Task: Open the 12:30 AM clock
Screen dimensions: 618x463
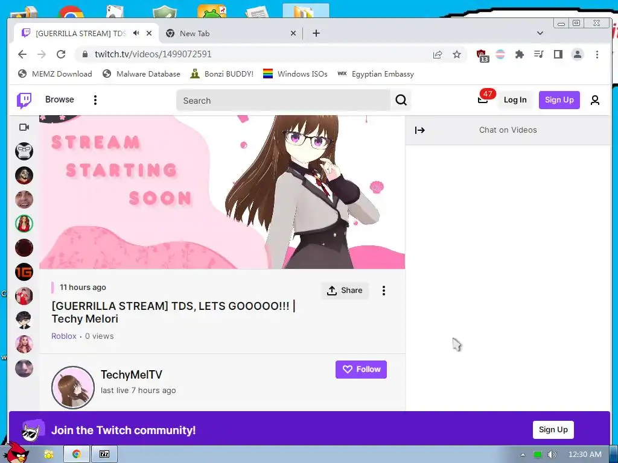Action: pyautogui.click(x=585, y=455)
